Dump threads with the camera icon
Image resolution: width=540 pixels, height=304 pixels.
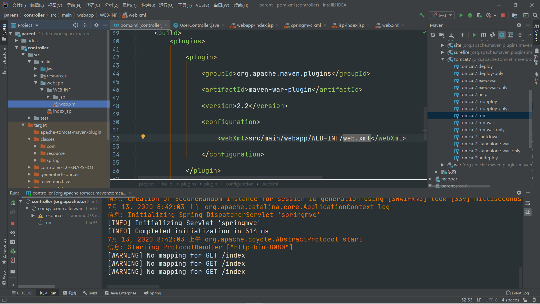[x=13, y=242]
